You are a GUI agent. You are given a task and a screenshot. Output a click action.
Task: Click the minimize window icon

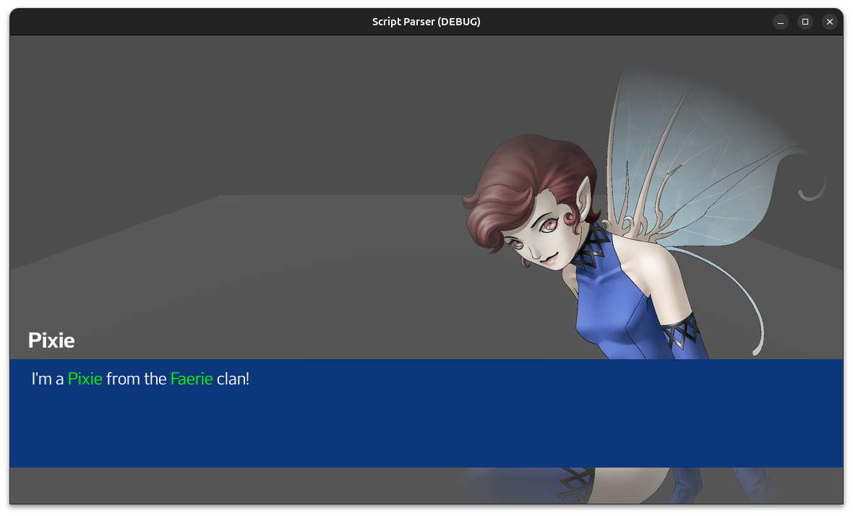click(781, 22)
